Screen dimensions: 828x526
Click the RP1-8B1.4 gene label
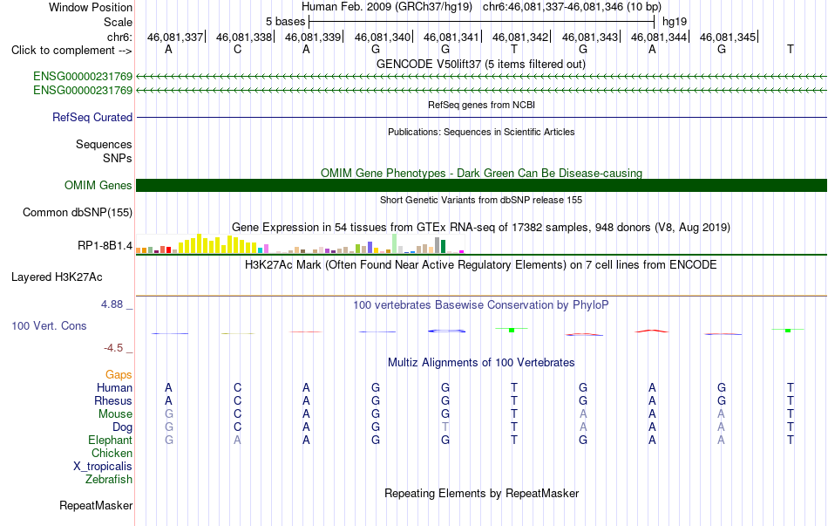105,245
